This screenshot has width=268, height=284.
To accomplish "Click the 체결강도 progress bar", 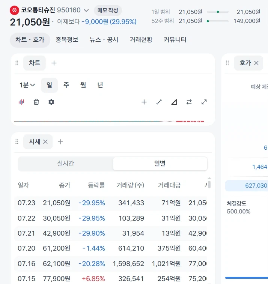I will 247,278.
